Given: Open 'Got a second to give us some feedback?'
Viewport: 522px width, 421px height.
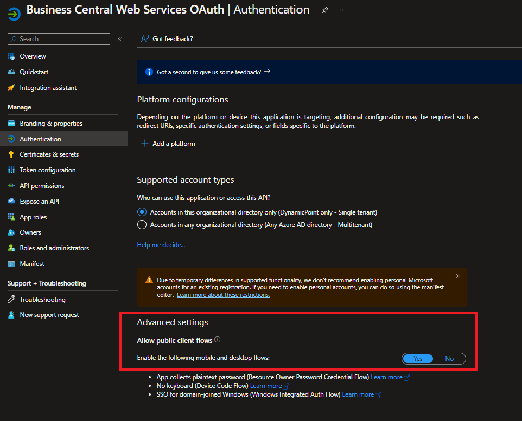Looking at the screenshot, I should tap(209, 72).
